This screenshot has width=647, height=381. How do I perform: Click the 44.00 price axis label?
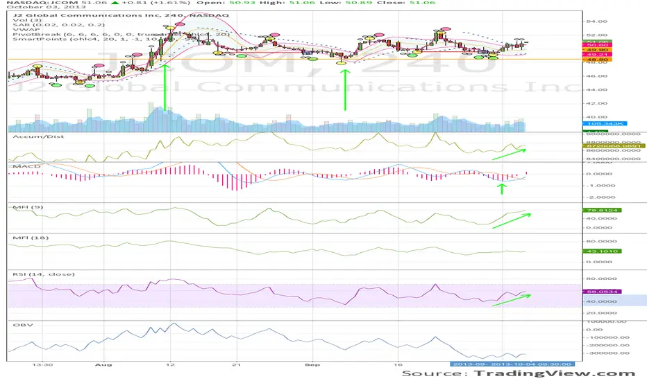(596, 90)
